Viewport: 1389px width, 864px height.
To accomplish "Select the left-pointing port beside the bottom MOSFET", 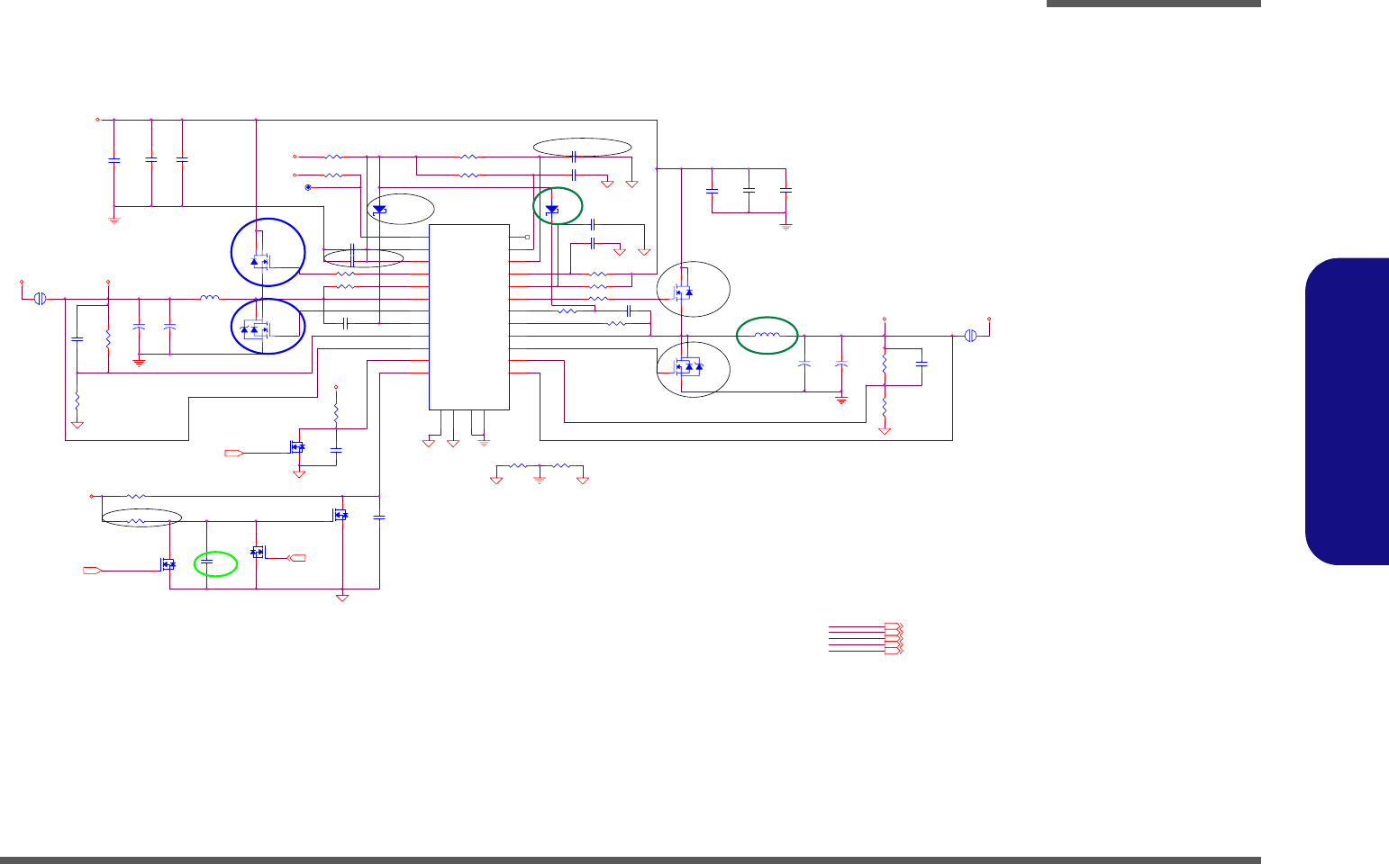I will 296,559.
